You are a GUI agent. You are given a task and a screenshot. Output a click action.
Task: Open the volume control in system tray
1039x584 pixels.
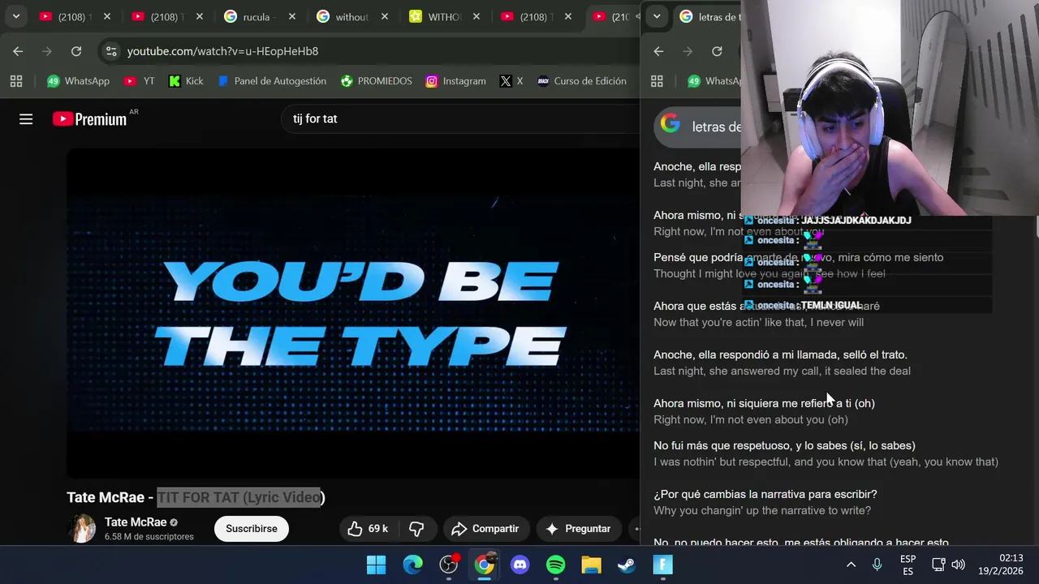(x=959, y=565)
